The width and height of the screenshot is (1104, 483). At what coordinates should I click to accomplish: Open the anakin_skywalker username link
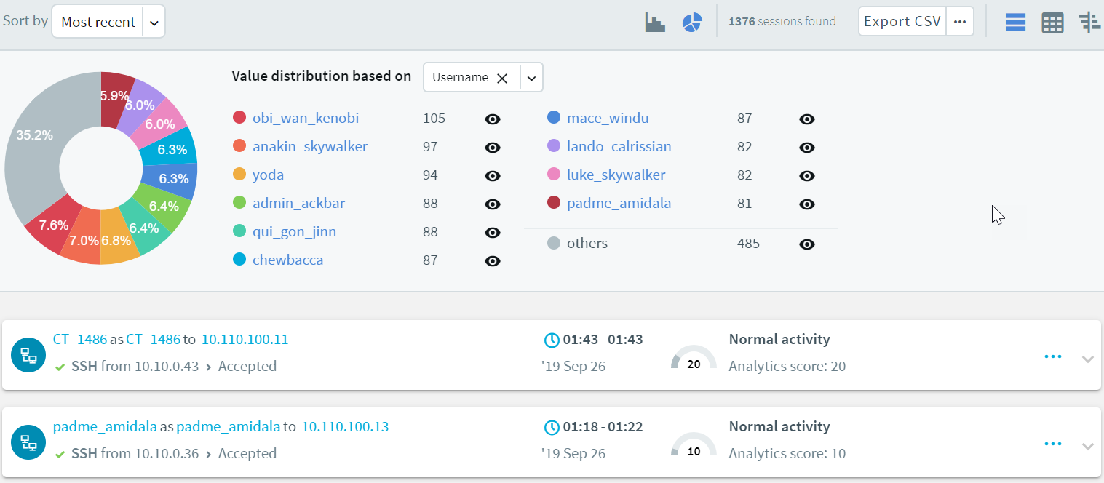[x=310, y=147]
